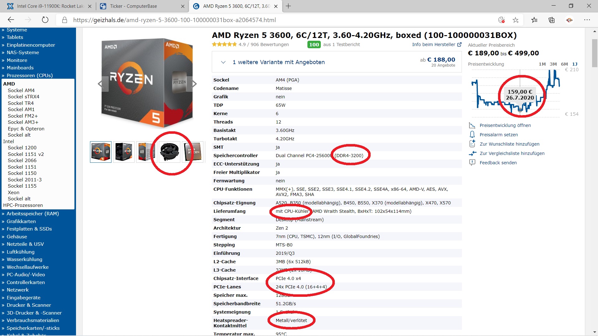Screen dimensions: 598x336
Task: Click the Preisentwicklung öffnen chart icon
Action: (472, 125)
